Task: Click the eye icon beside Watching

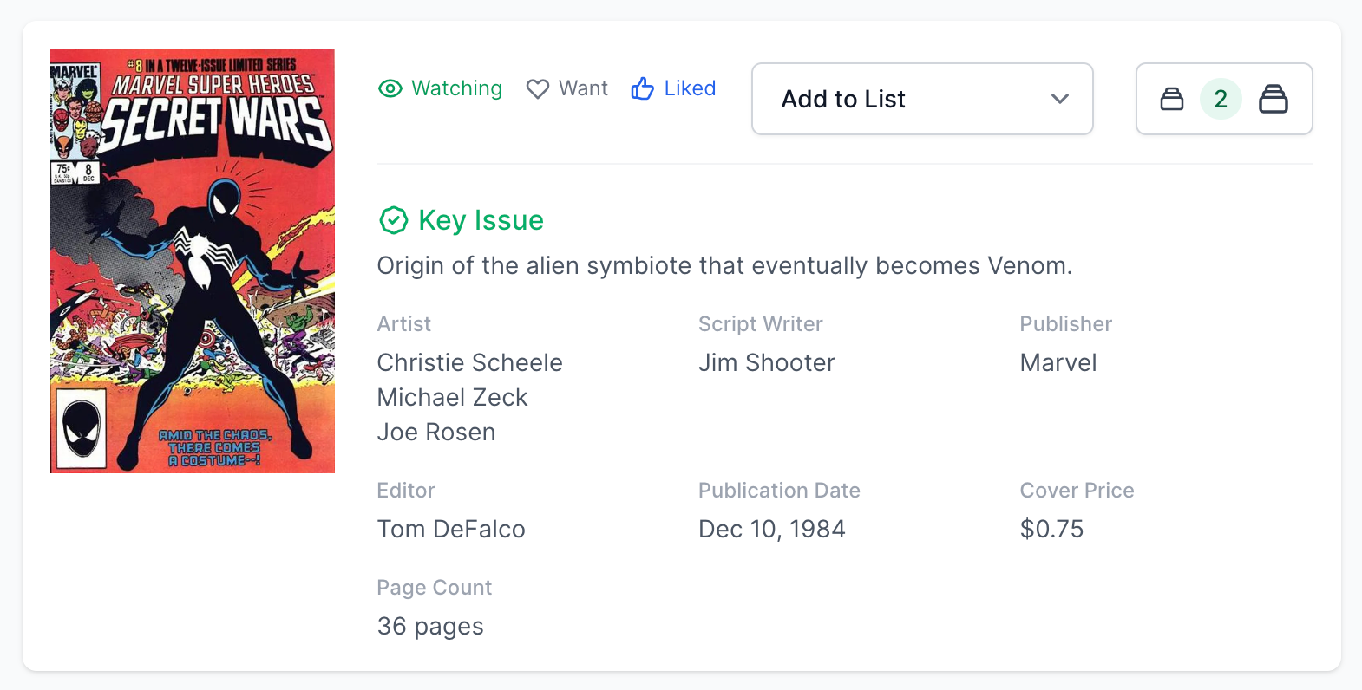Action: tap(390, 88)
